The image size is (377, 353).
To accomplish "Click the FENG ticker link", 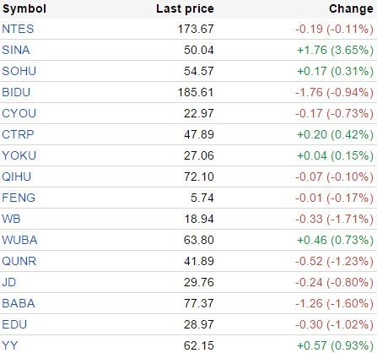I will click(19, 198).
